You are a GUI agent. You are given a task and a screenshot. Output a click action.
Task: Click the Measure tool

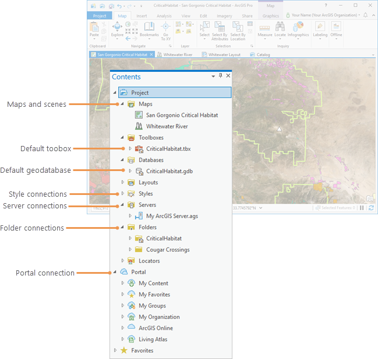point(264,30)
